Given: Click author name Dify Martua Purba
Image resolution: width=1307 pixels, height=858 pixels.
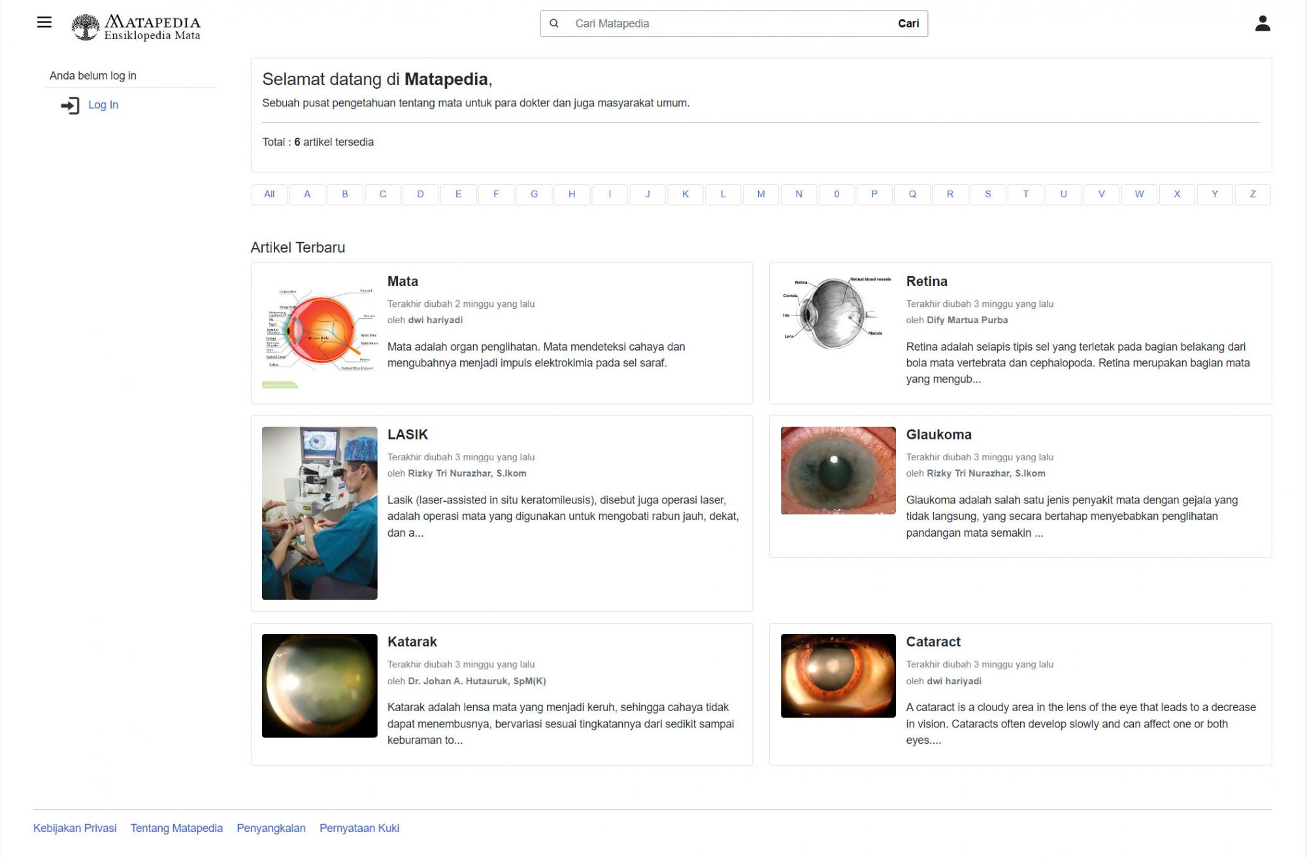Looking at the screenshot, I should point(967,321).
